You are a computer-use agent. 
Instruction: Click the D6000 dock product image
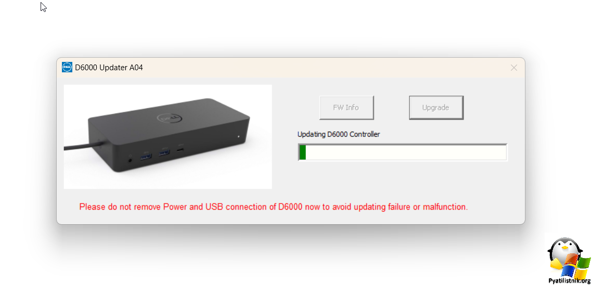pos(168,137)
